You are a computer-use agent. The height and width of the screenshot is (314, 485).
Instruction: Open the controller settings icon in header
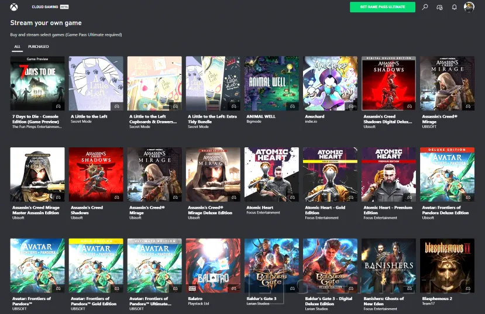(439, 7)
